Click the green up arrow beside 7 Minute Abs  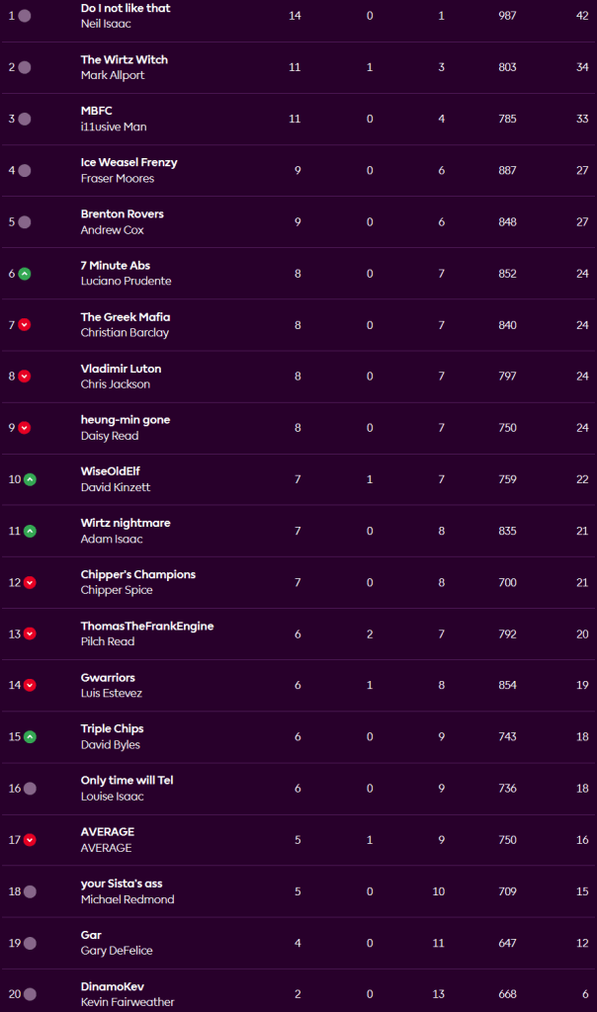[x=25, y=274]
